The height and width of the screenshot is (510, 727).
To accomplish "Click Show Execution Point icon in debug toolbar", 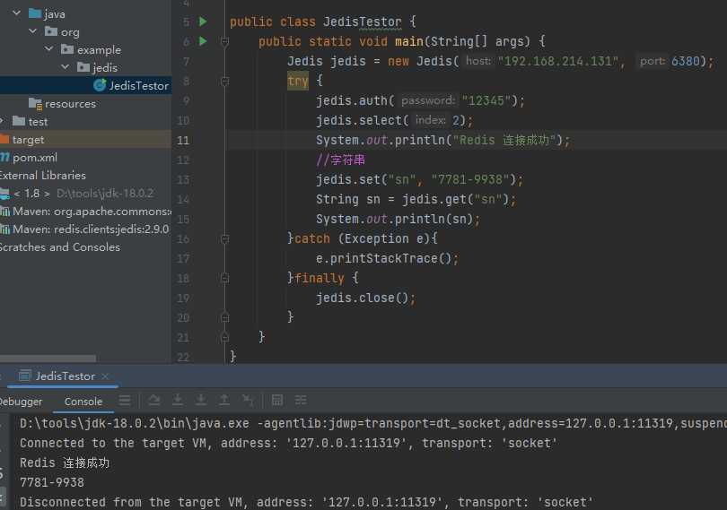I will coord(125,400).
